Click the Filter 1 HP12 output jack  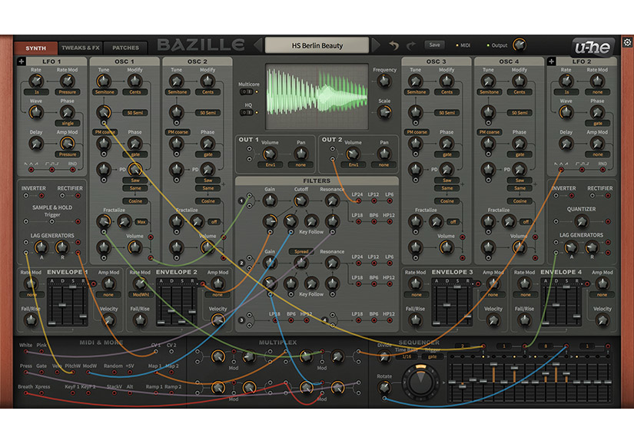pyautogui.click(x=390, y=221)
